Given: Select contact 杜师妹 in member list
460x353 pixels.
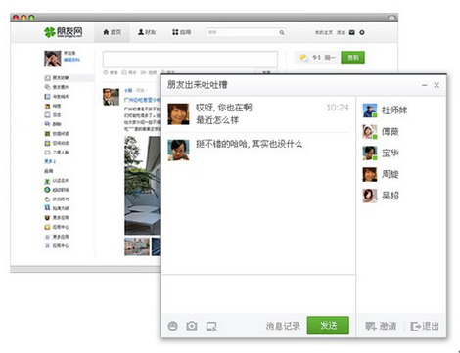Looking at the screenshot, I should pos(385,110).
